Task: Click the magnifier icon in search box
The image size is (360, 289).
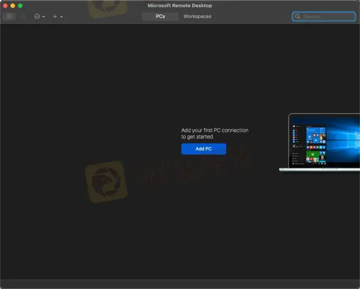Action: pyautogui.click(x=298, y=17)
